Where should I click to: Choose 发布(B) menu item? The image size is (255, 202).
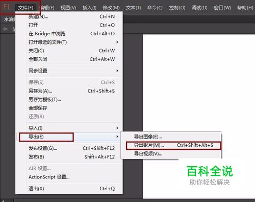(x=69, y=157)
